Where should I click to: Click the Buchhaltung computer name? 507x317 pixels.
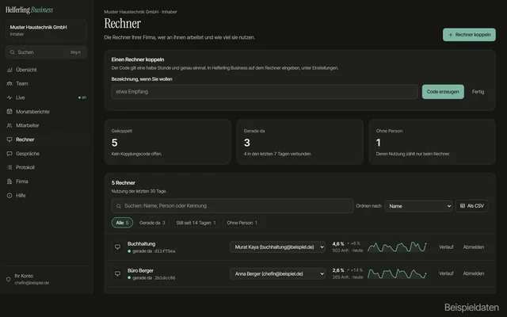point(141,243)
